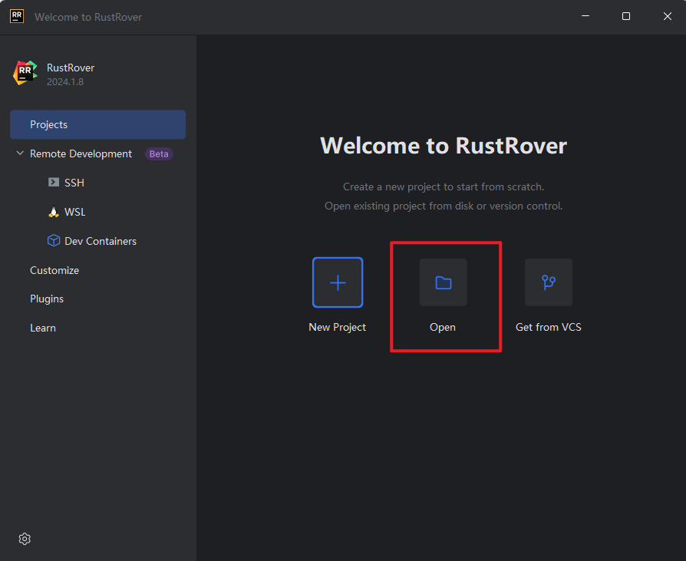686x561 pixels.
Task: Open the Remote Development section
Action: [81, 153]
